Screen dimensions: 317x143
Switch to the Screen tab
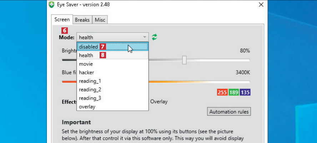(62, 20)
